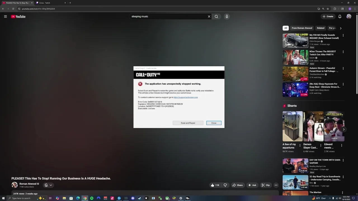Open the Autumn Stream live thumbnail
The height and width of the screenshot is (201, 358).
click(x=295, y=74)
